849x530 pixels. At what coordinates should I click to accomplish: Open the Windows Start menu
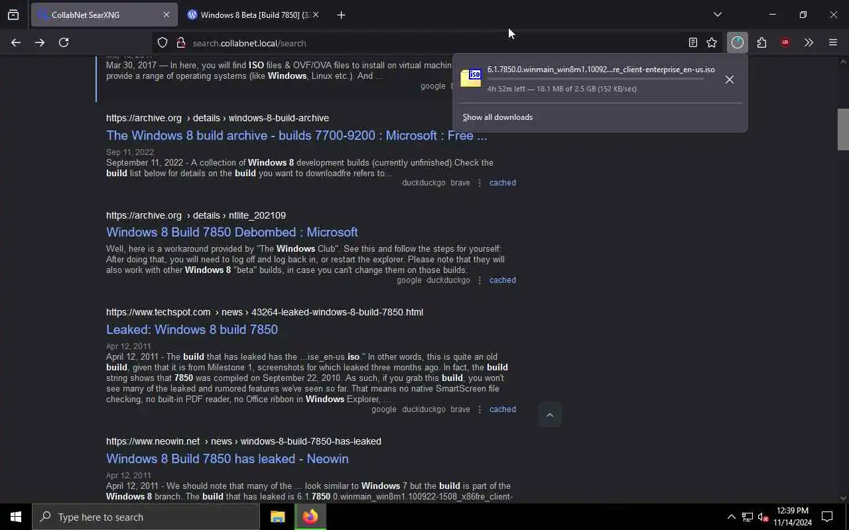point(16,517)
